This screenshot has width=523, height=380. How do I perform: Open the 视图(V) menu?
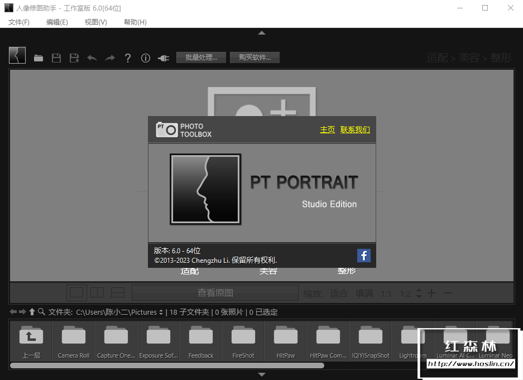coord(96,22)
